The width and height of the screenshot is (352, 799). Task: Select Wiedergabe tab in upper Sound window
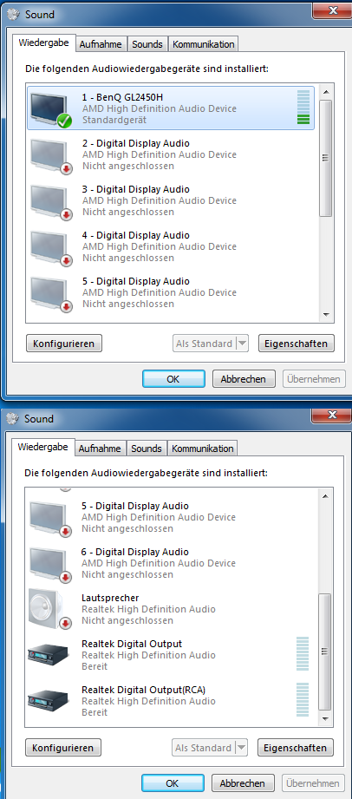click(x=44, y=43)
